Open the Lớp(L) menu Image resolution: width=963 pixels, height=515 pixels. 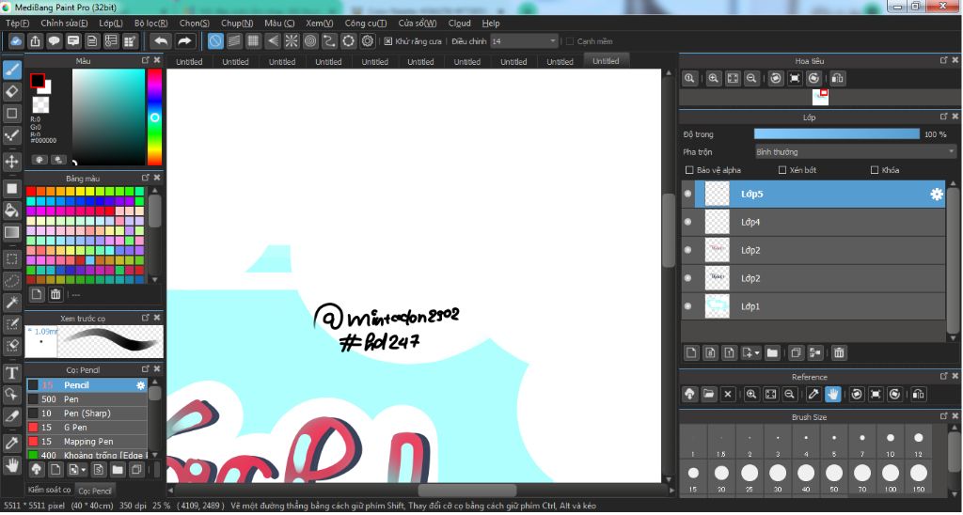[111, 23]
